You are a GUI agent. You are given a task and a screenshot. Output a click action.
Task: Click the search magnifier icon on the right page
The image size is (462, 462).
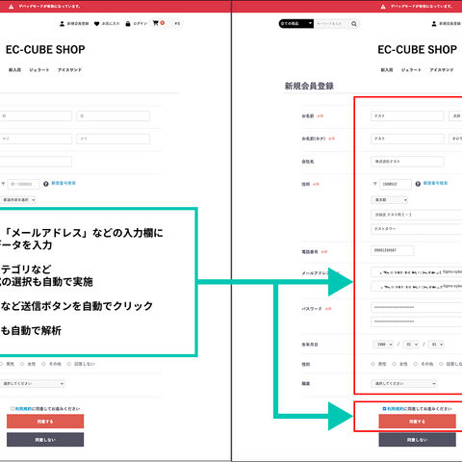(x=353, y=24)
